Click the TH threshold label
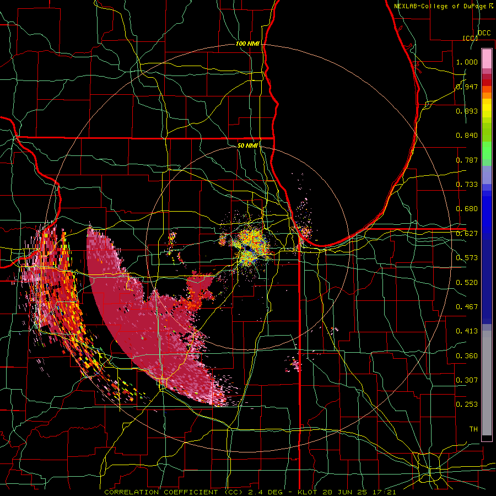 [473, 429]
